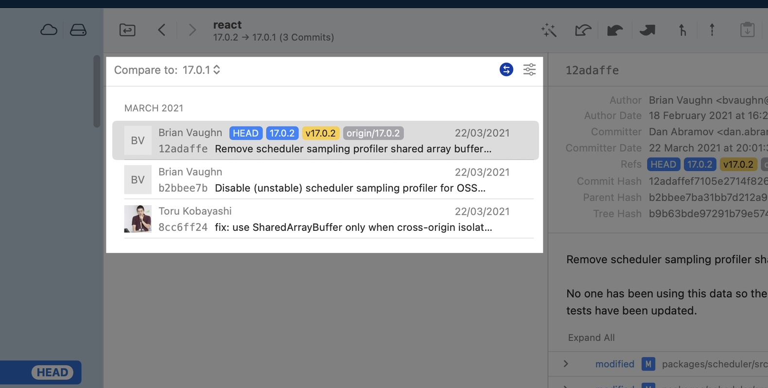Go forward with the right chevron

tap(192, 30)
